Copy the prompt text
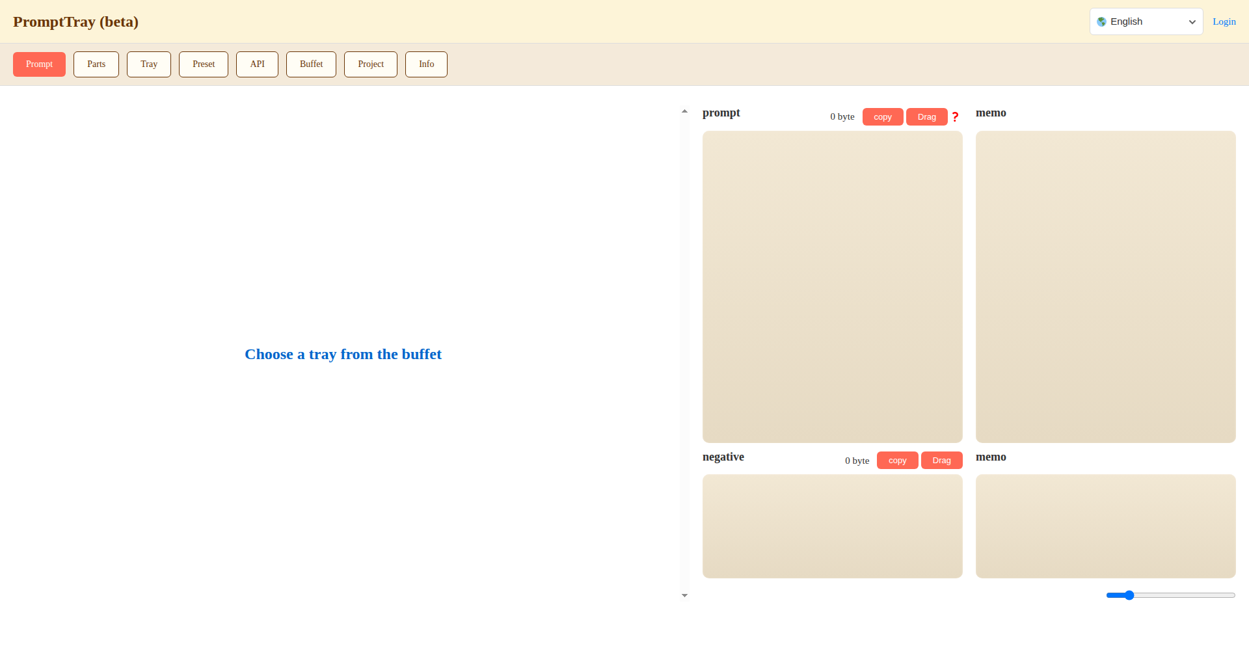 coord(883,117)
